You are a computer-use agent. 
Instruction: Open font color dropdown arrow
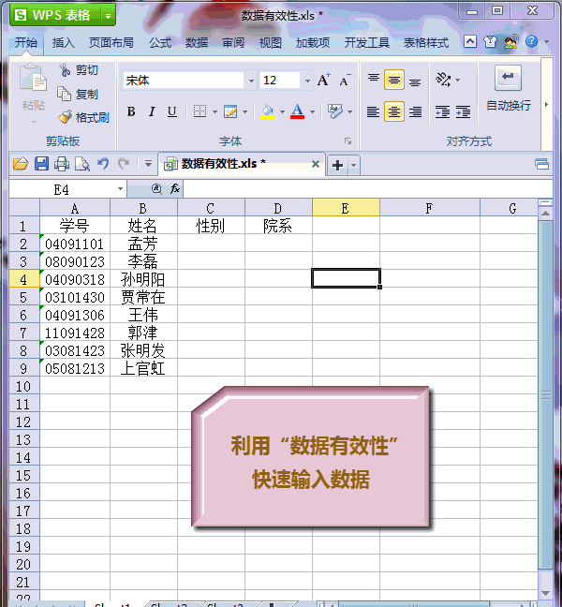tap(312, 111)
